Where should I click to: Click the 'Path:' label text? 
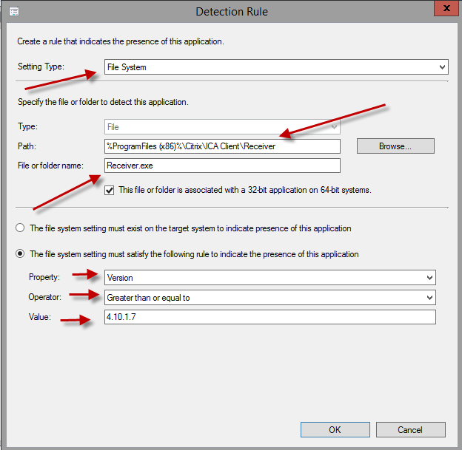[x=27, y=146]
